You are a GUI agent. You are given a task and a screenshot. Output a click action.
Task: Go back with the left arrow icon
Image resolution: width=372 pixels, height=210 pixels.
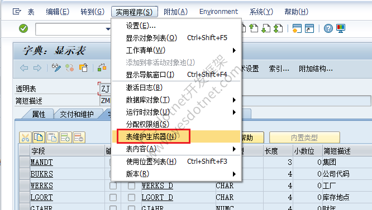[24, 68]
